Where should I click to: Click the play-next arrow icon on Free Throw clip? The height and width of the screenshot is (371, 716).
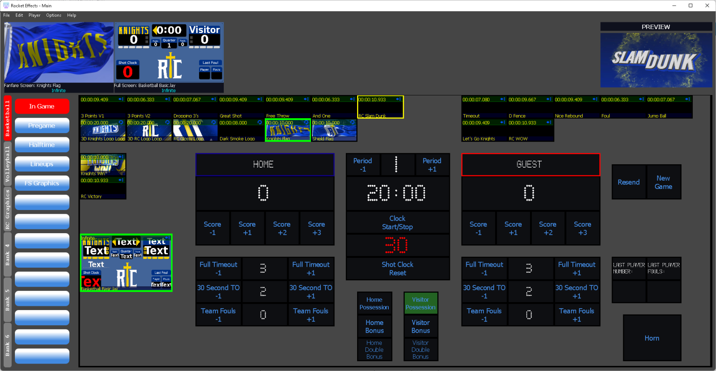point(305,99)
